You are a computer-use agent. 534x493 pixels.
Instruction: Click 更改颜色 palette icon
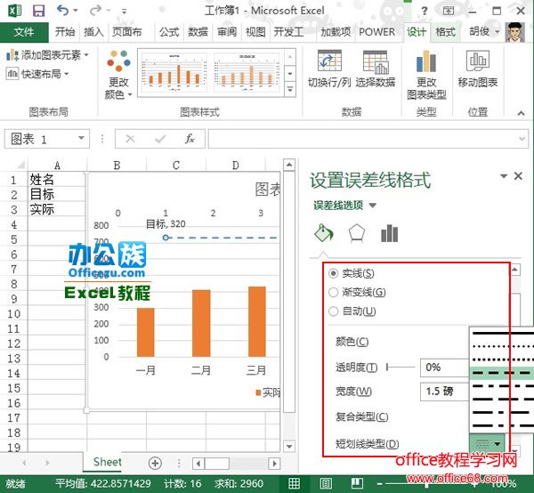pos(118,61)
